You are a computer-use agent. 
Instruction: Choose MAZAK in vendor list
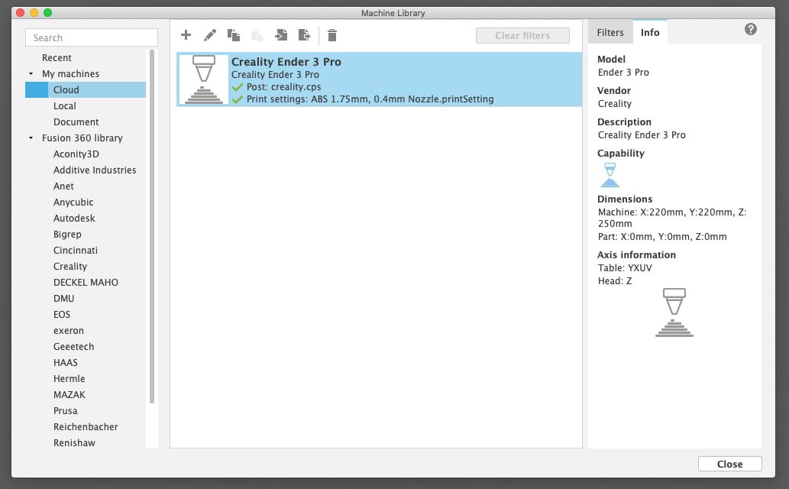(69, 395)
